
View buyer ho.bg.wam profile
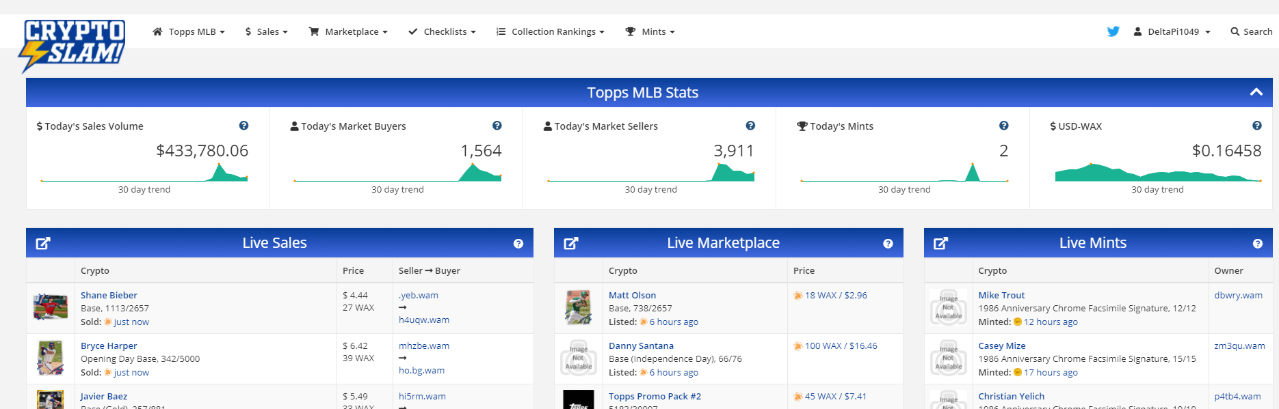(422, 370)
